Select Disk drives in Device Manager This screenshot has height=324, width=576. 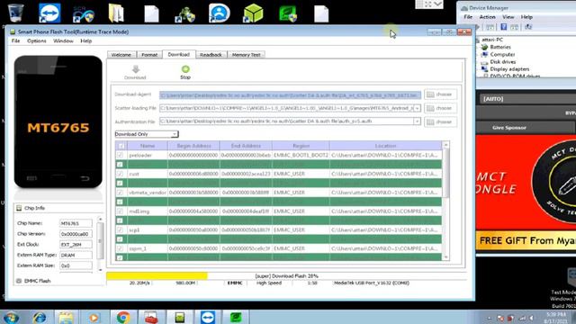tap(502, 62)
